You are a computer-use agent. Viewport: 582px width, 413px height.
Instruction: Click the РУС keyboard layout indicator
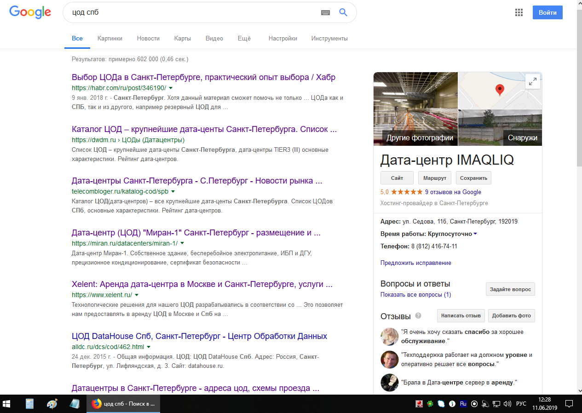pos(521,404)
